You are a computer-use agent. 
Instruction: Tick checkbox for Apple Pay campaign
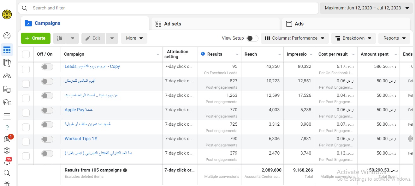pyautogui.click(x=26, y=113)
